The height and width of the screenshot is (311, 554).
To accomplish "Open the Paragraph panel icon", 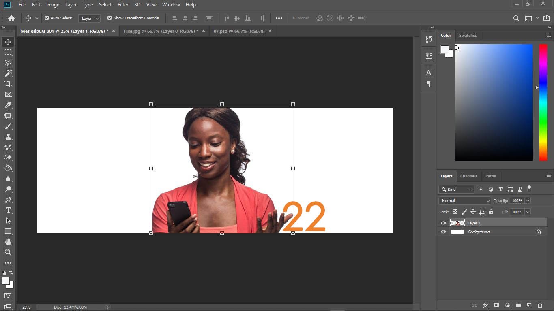I will coord(429,84).
